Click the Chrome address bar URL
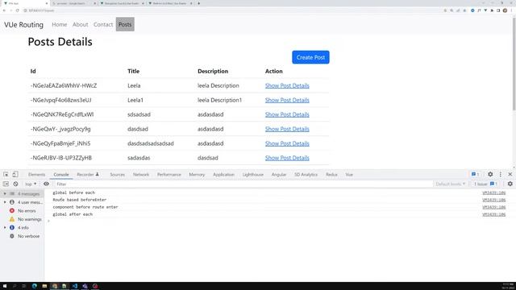The height and width of the screenshot is (290, 516). [41, 10]
